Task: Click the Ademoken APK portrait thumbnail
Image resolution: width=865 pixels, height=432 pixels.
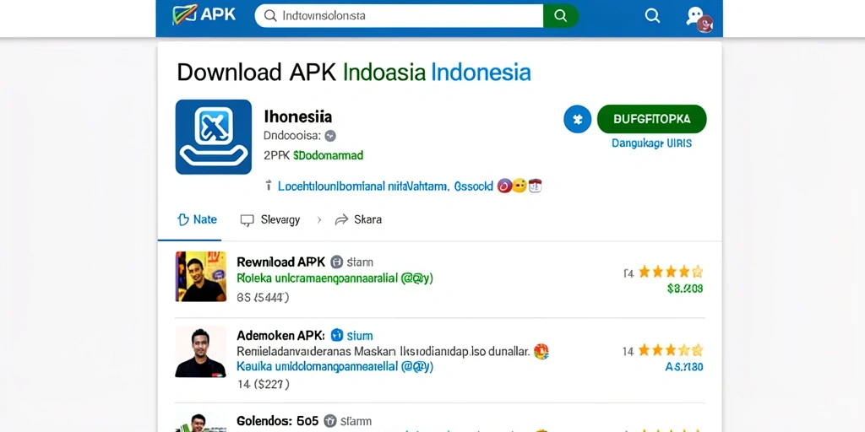Action: pos(201,352)
